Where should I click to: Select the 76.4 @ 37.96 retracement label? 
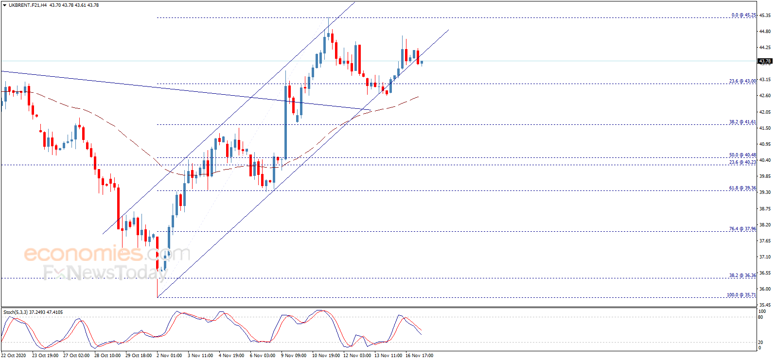(x=742, y=229)
